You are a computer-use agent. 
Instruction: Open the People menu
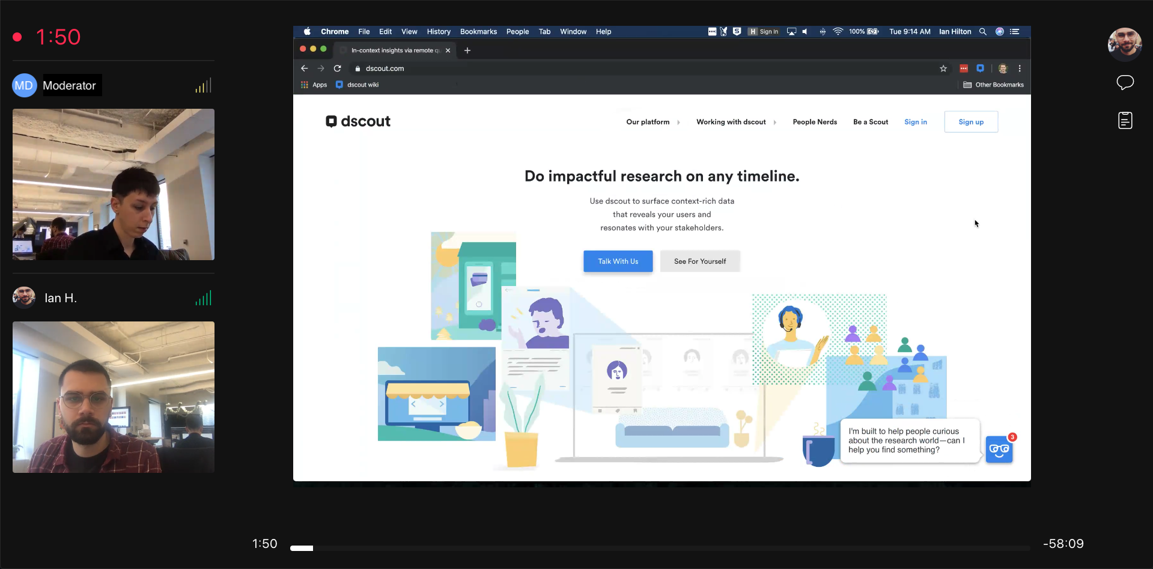517,32
